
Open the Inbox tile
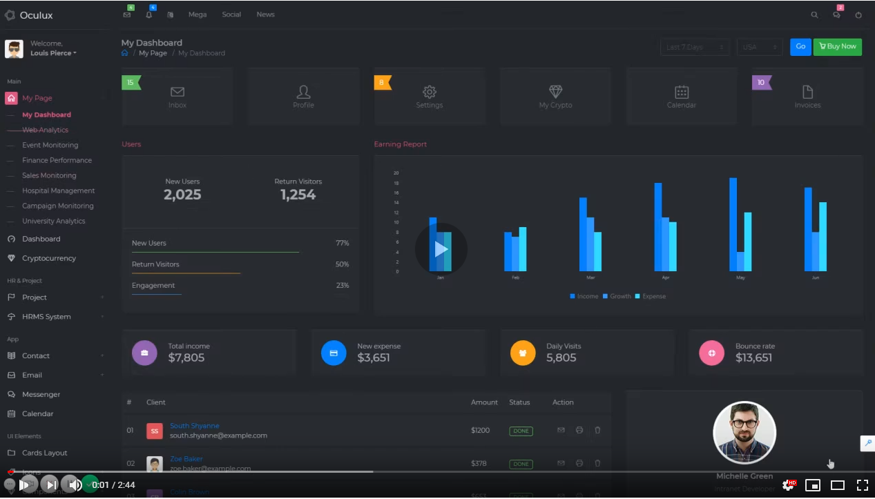coord(177,97)
